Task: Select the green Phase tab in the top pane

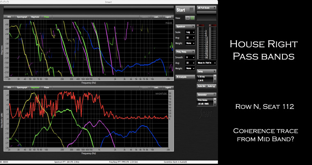Action: point(46,17)
